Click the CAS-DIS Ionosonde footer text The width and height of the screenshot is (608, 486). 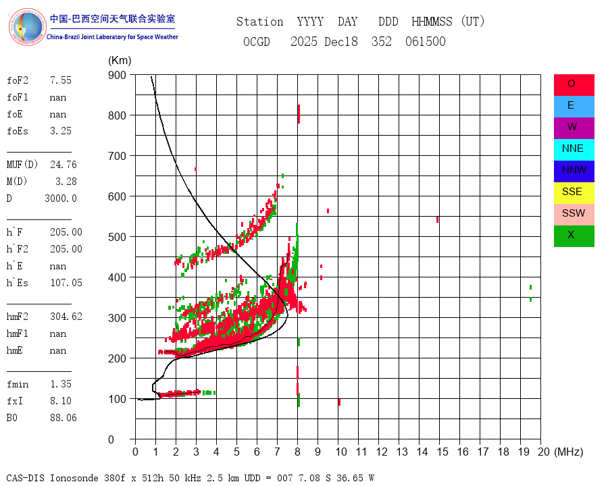(190, 478)
